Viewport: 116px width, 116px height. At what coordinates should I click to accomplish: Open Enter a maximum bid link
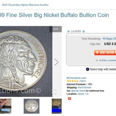pyautogui.click(x=109, y=60)
